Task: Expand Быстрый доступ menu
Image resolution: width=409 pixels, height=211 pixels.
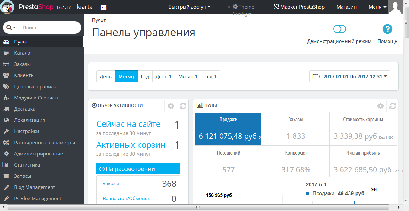Action: point(190,7)
